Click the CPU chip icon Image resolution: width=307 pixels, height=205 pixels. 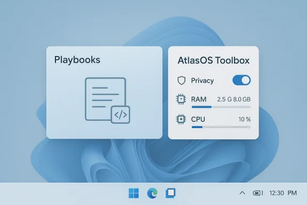(x=181, y=119)
